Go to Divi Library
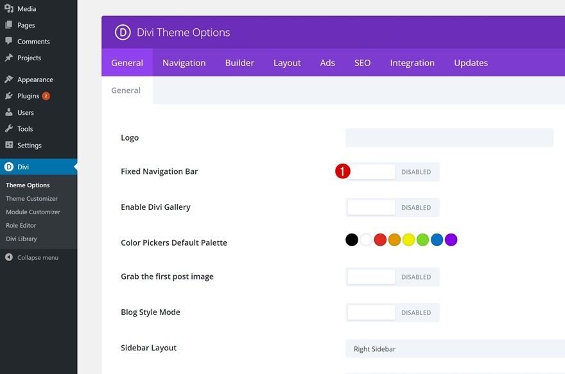This screenshot has height=374, width=565. point(21,239)
